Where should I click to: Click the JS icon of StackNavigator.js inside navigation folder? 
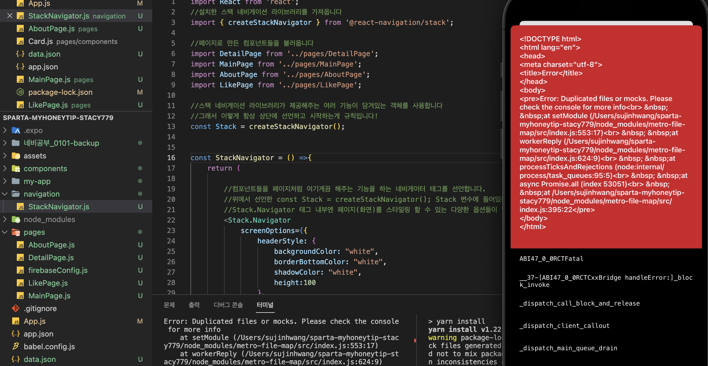pyautogui.click(x=20, y=207)
